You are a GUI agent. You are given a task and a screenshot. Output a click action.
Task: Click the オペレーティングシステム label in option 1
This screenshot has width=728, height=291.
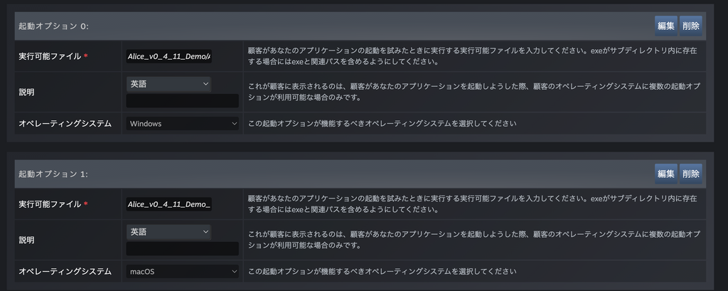click(x=65, y=271)
